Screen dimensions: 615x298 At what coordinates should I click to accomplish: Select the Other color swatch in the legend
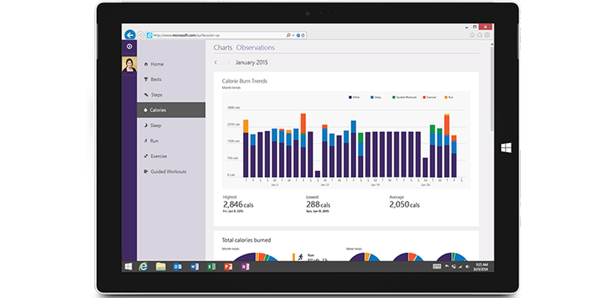tap(349, 97)
